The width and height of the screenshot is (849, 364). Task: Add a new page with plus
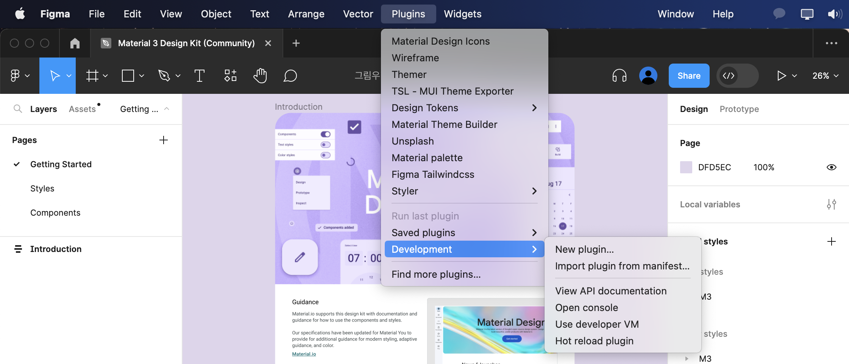click(x=164, y=140)
